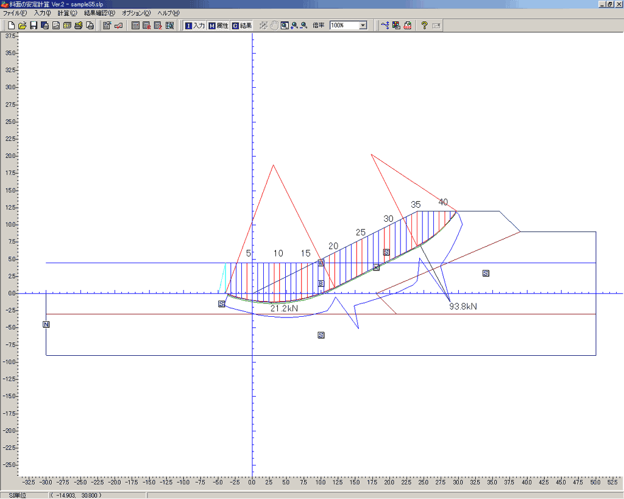Image resolution: width=624 pixels, height=499 pixels.
Task: Click the slice number 40 label
Action: coord(443,202)
